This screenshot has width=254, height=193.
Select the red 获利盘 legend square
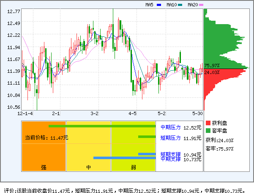(208, 123)
